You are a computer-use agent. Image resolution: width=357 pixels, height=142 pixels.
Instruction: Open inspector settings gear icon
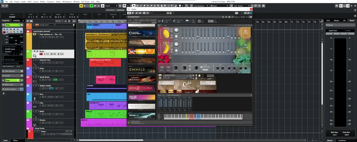(x=4, y=93)
